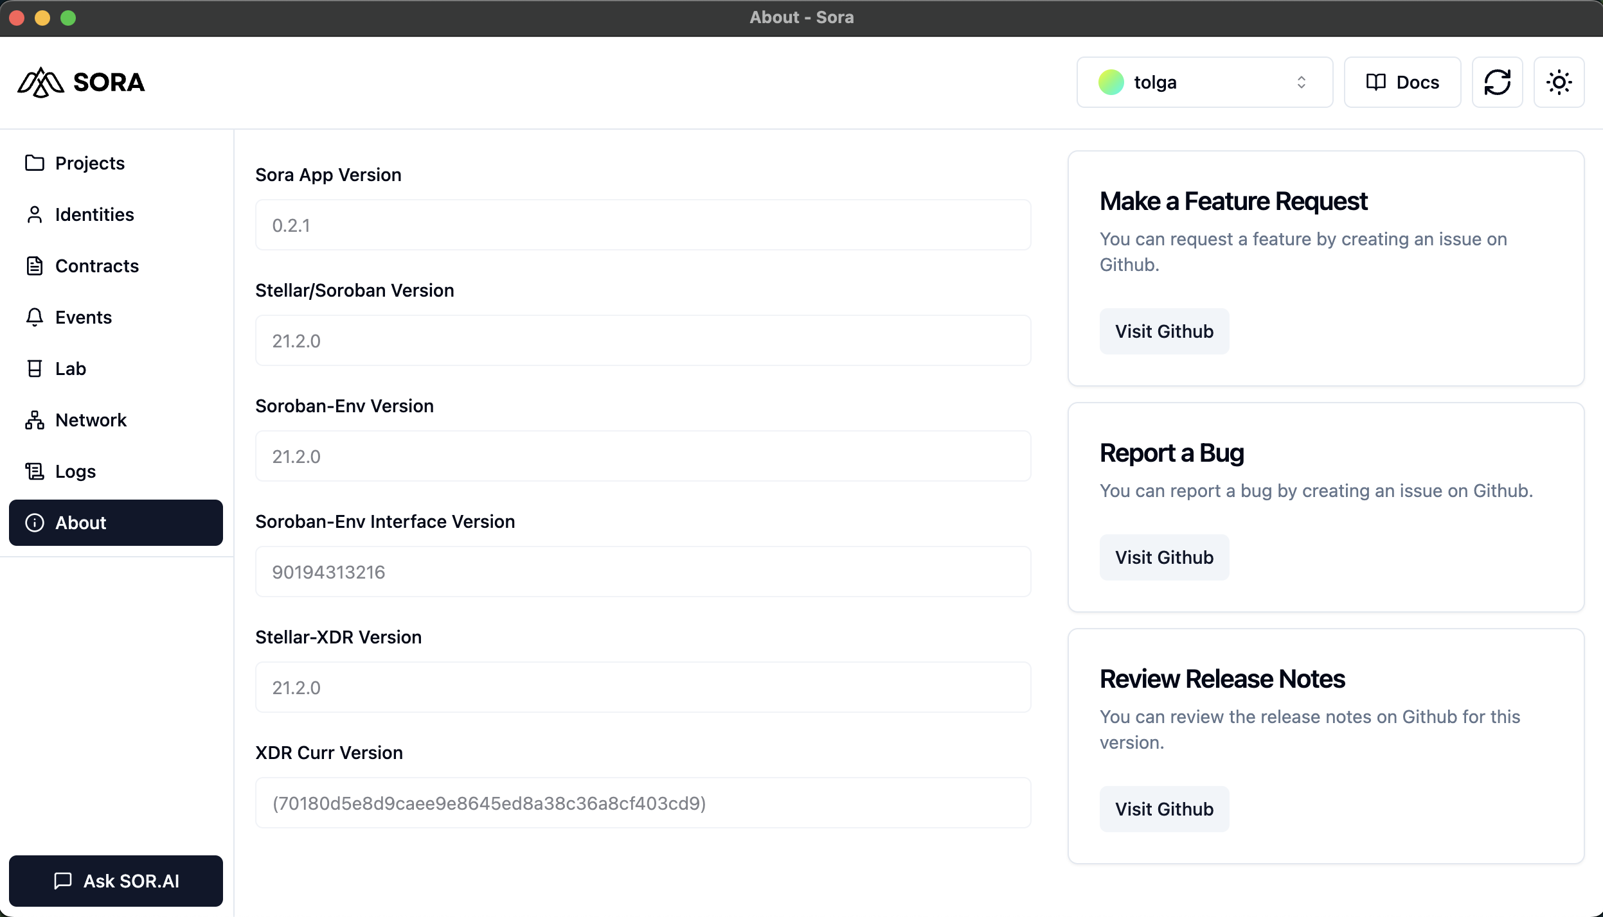
Task: Click the chevron arrows in identity selector
Action: [1302, 82]
